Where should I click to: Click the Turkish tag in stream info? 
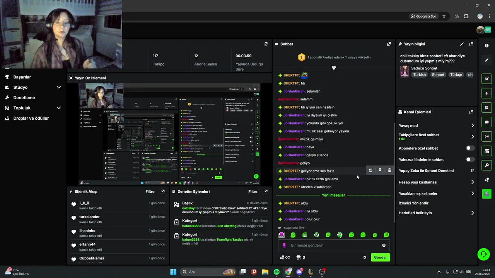[x=419, y=75]
